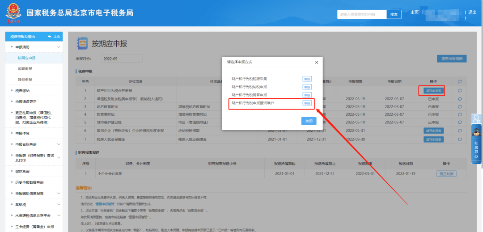Click 申报 for 财产和行为税清算申报
The image size is (483, 232).
[307, 95]
